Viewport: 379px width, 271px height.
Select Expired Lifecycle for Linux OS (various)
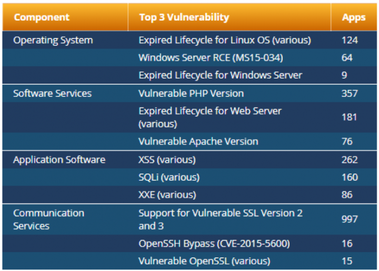(x=225, y=40)
